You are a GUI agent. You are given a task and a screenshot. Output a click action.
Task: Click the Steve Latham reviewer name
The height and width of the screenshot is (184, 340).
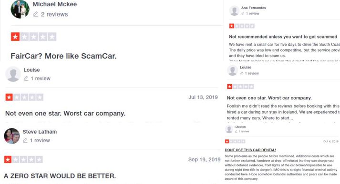40,132
